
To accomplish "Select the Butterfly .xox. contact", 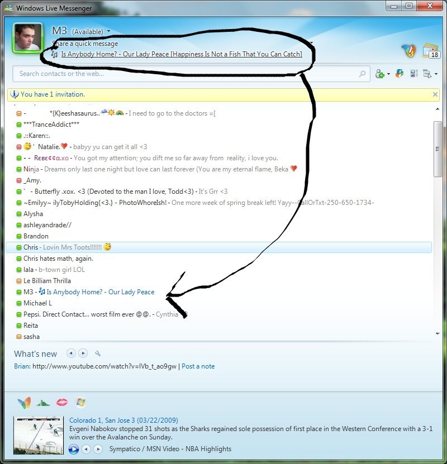I will [122, 192].
